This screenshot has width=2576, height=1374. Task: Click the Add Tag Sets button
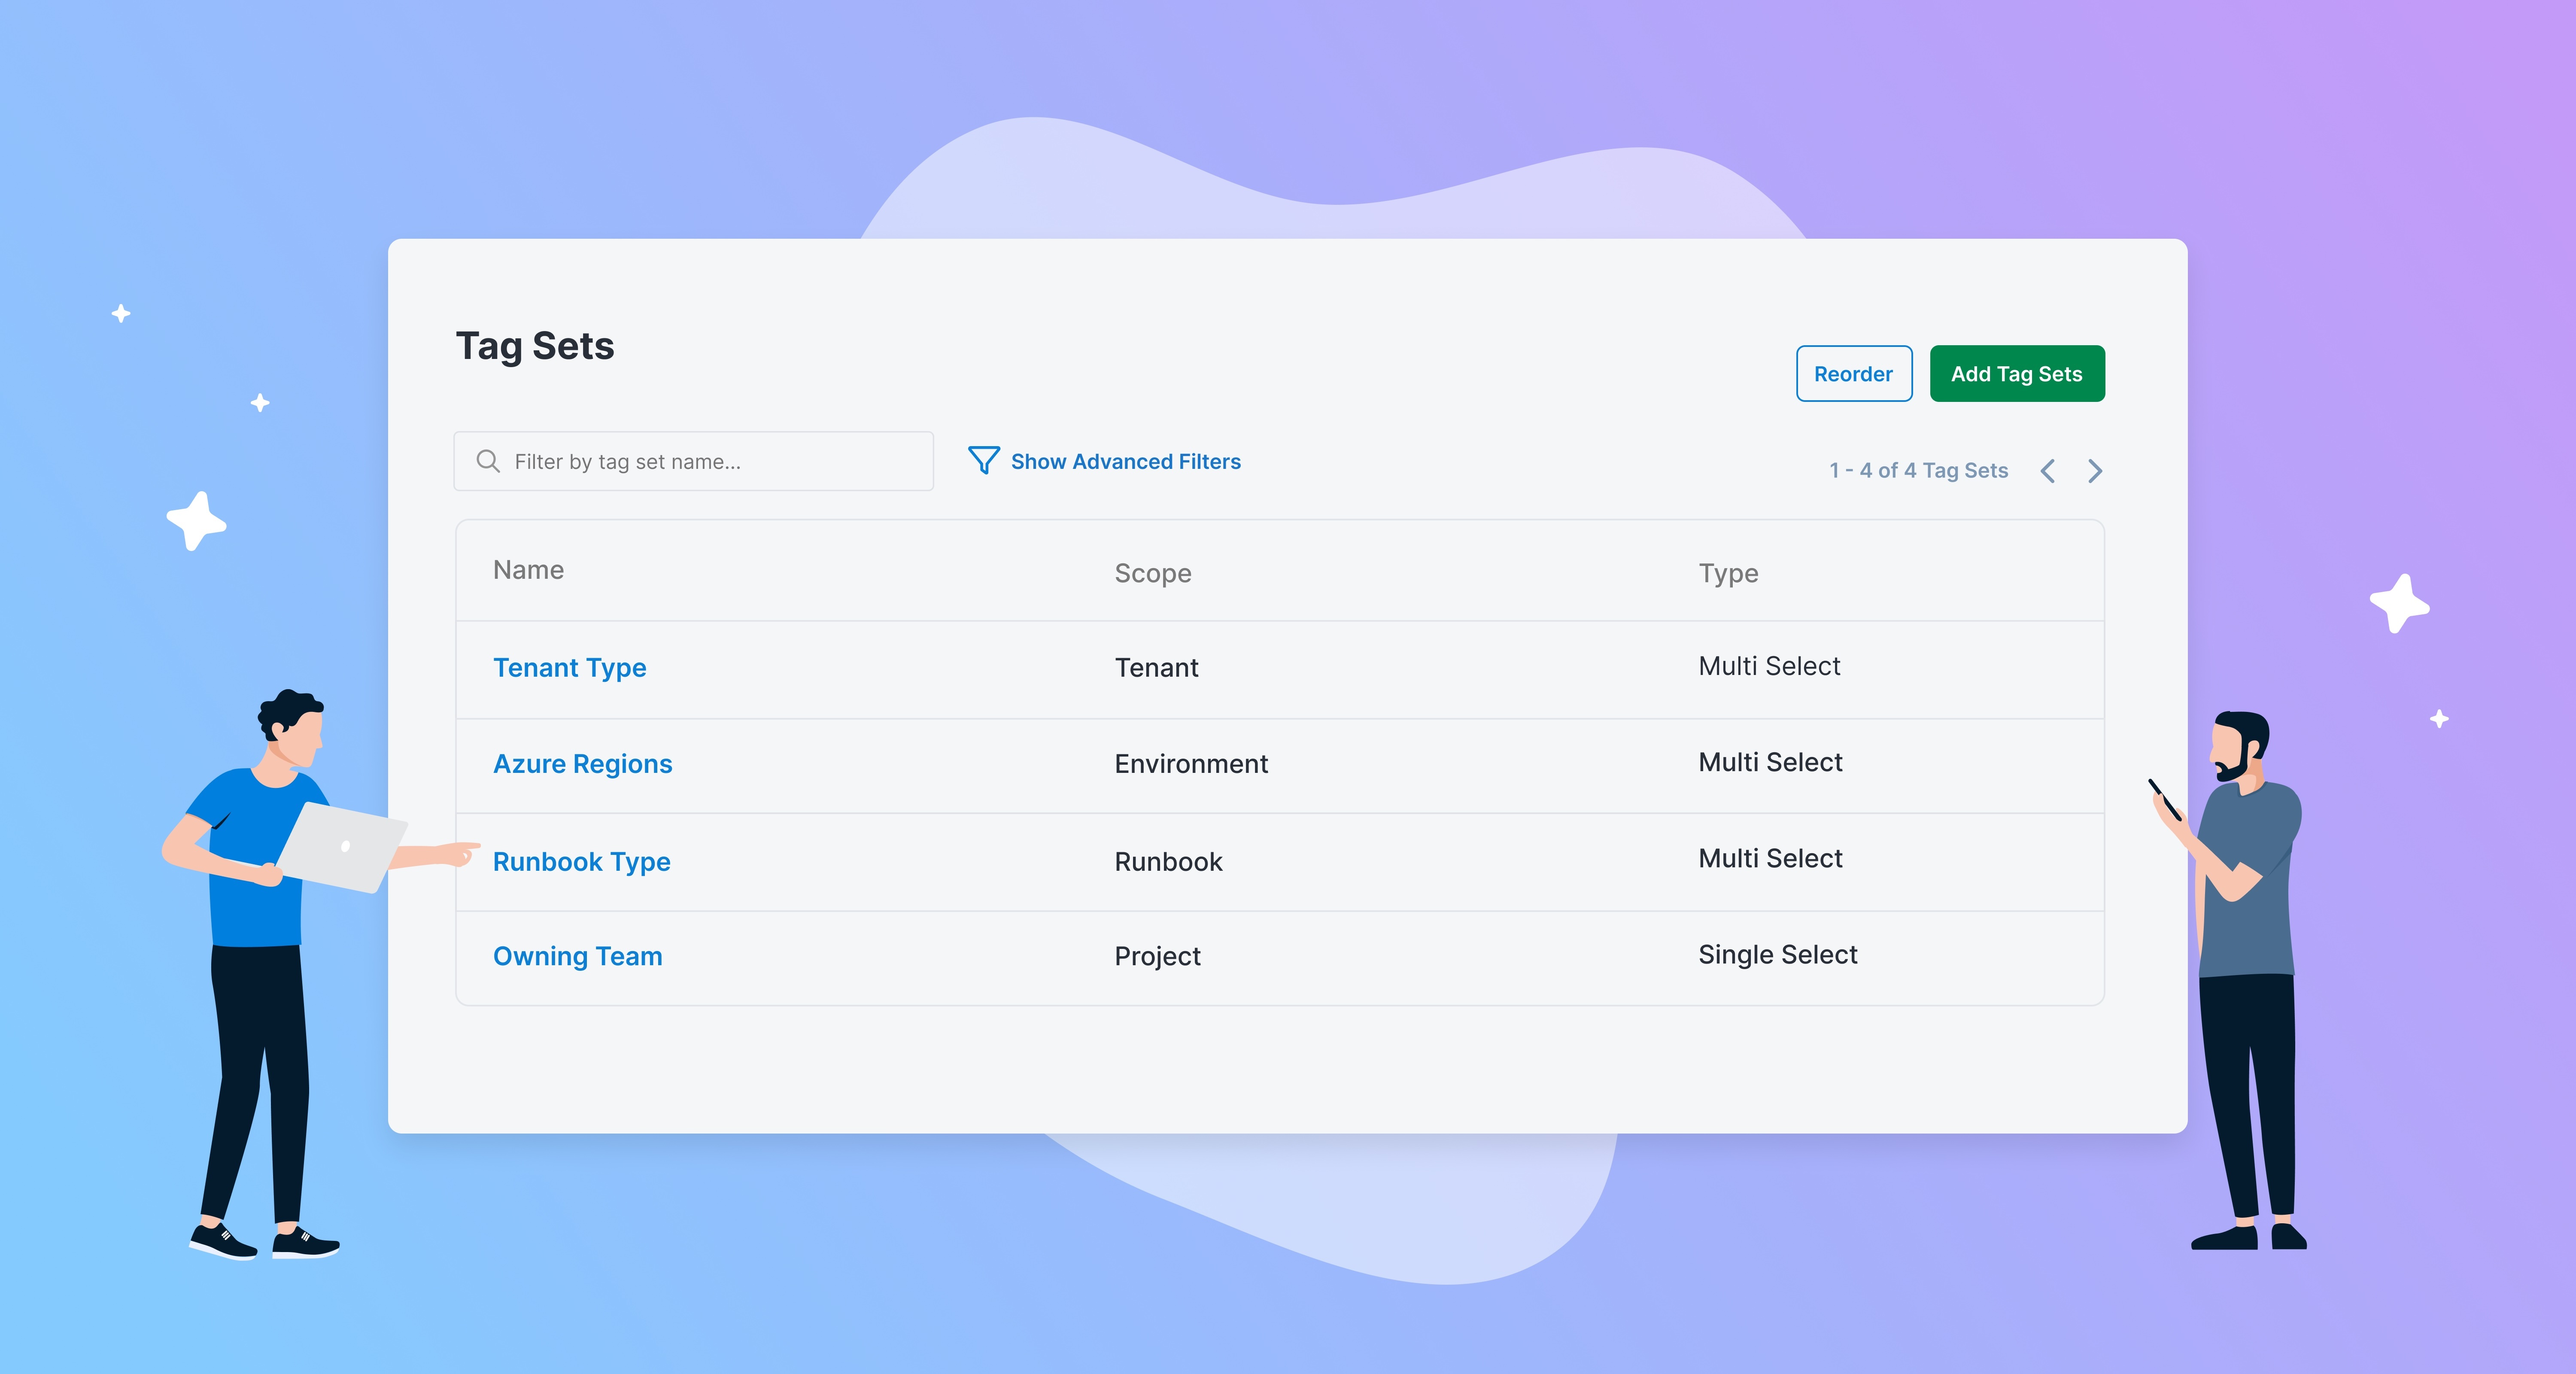[x=2016, y=373]
